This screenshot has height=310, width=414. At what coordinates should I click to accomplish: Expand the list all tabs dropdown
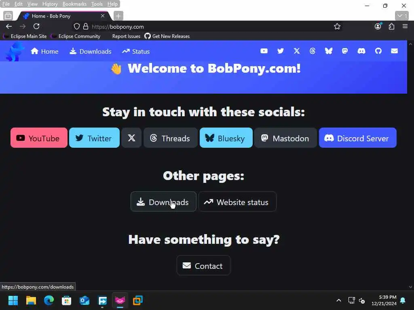coord(402,16)
